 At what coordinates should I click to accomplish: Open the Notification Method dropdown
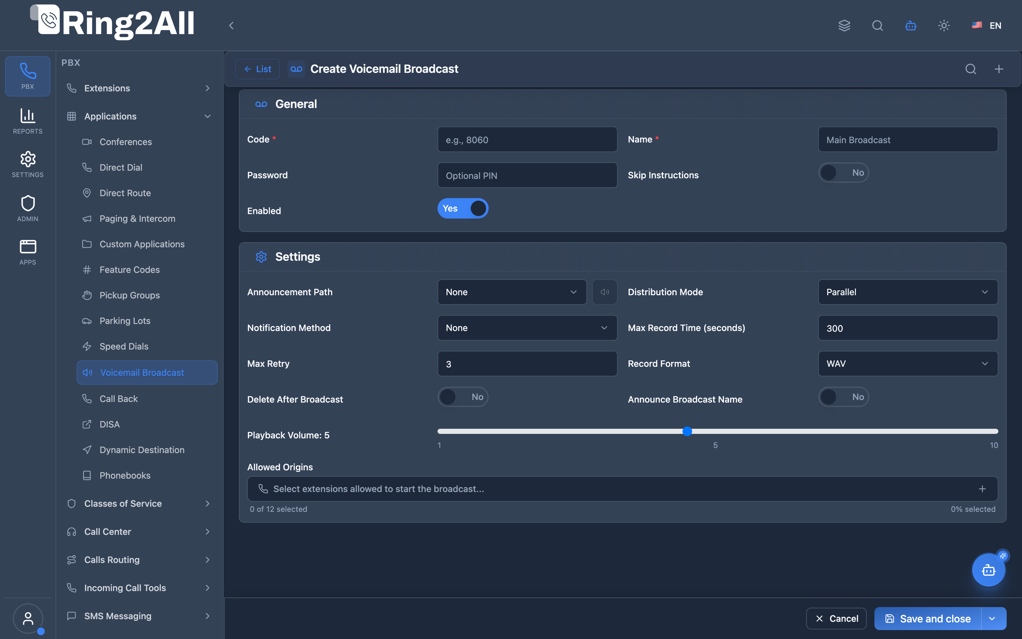(527, 328)
